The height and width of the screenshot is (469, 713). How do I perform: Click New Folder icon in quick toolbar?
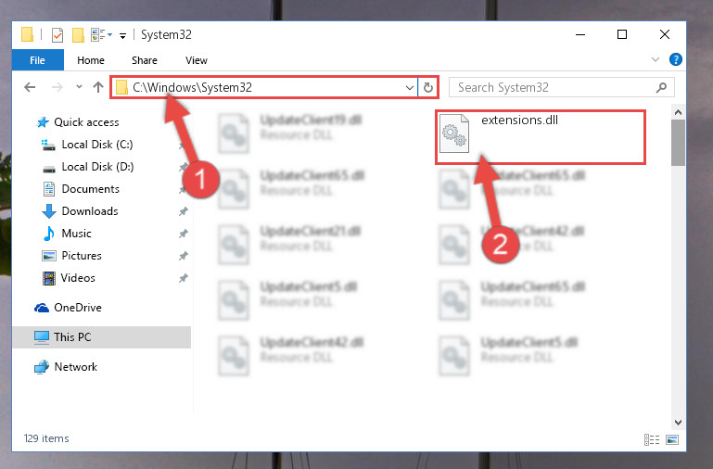[78, 34]
